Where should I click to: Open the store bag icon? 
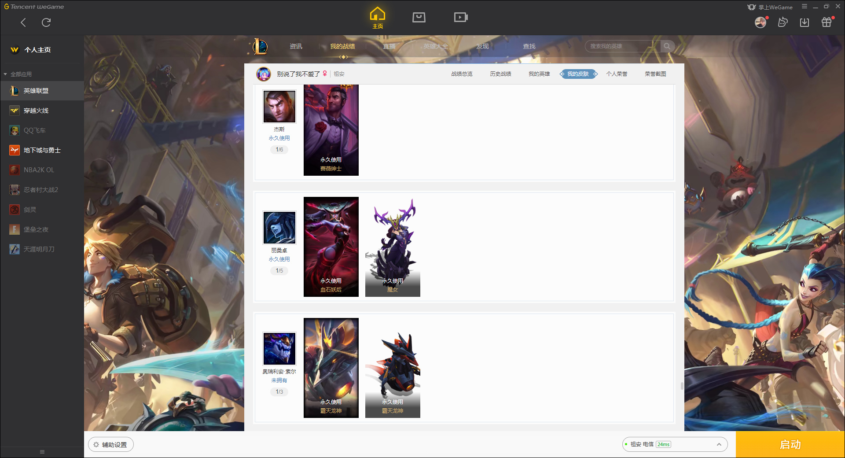click(419, 17)
